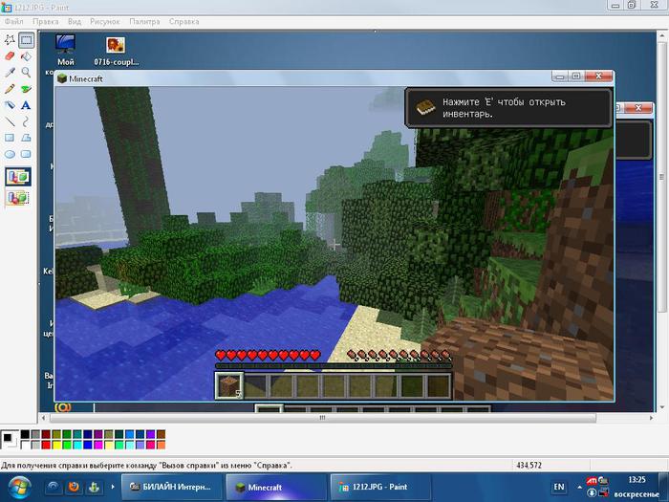The image size is (669, 502).
Task: Choose the Pencil tool
Action: tap(10, 89)
